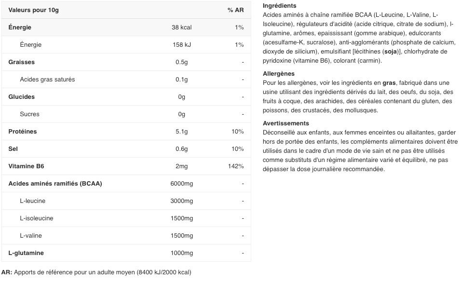Click the "% AR" column header
Image resolution: width=460 pixels, height=282 pixels.
pos(235,10)
